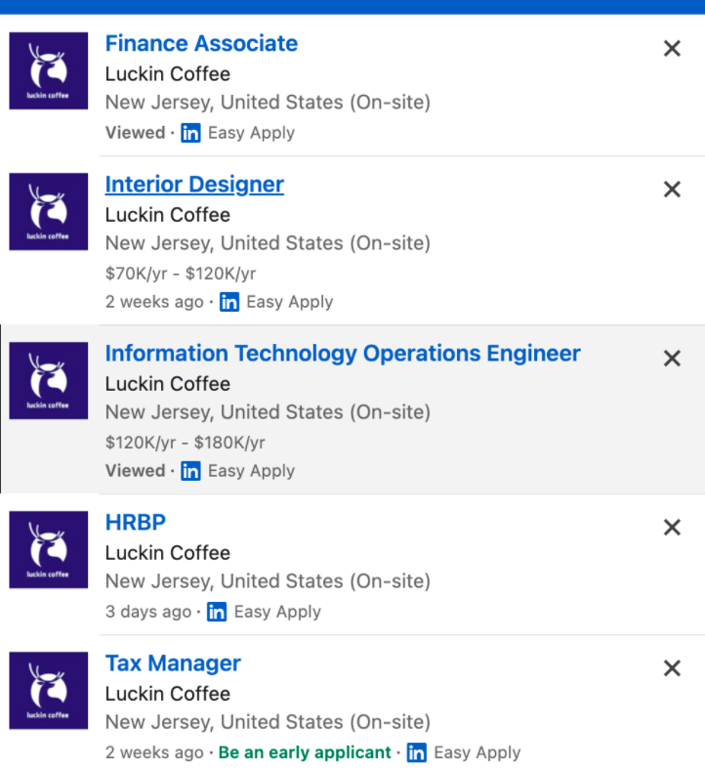Open the Interior Designer job title link
The width and height of the screenshot is (705, 771).
pyautogui.click(x=194, y=185)
